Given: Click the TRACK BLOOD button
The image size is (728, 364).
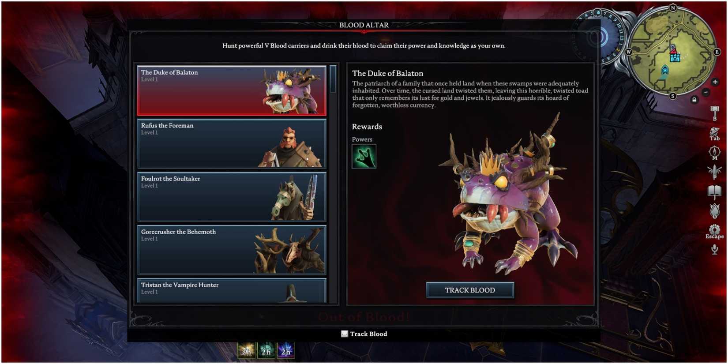Looking at the screenshot, I should point(470,290).
